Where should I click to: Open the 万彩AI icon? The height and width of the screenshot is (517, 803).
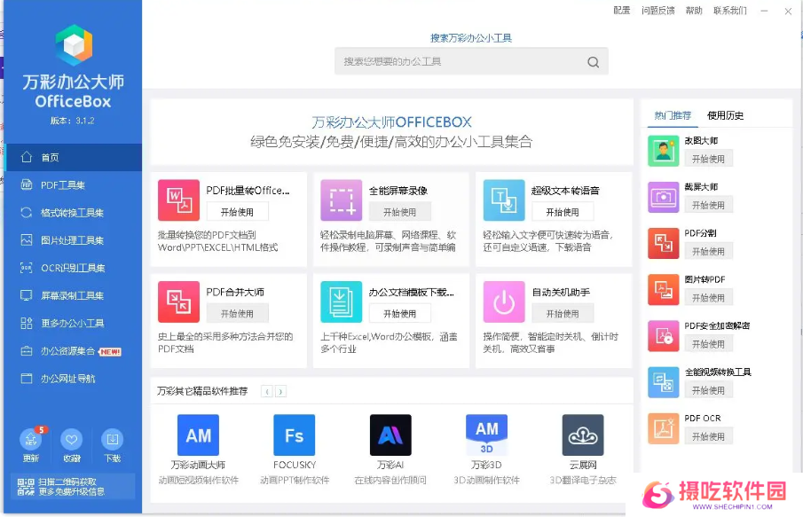[x=390, y=435]
